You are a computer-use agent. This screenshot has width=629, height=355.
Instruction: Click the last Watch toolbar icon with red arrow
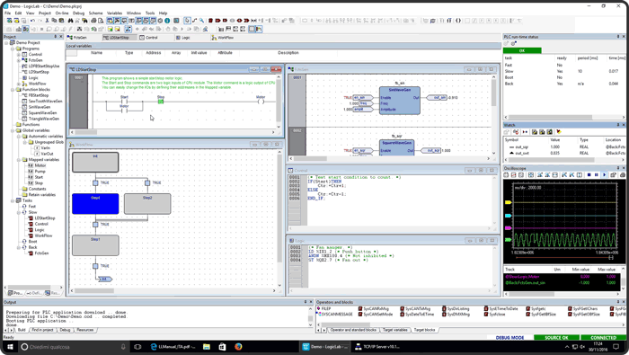click(558, 132)
